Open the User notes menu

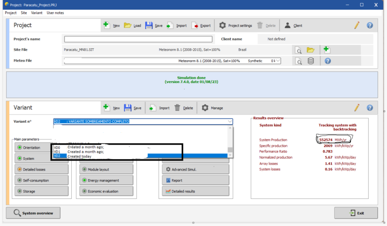(x=55, y=13)
